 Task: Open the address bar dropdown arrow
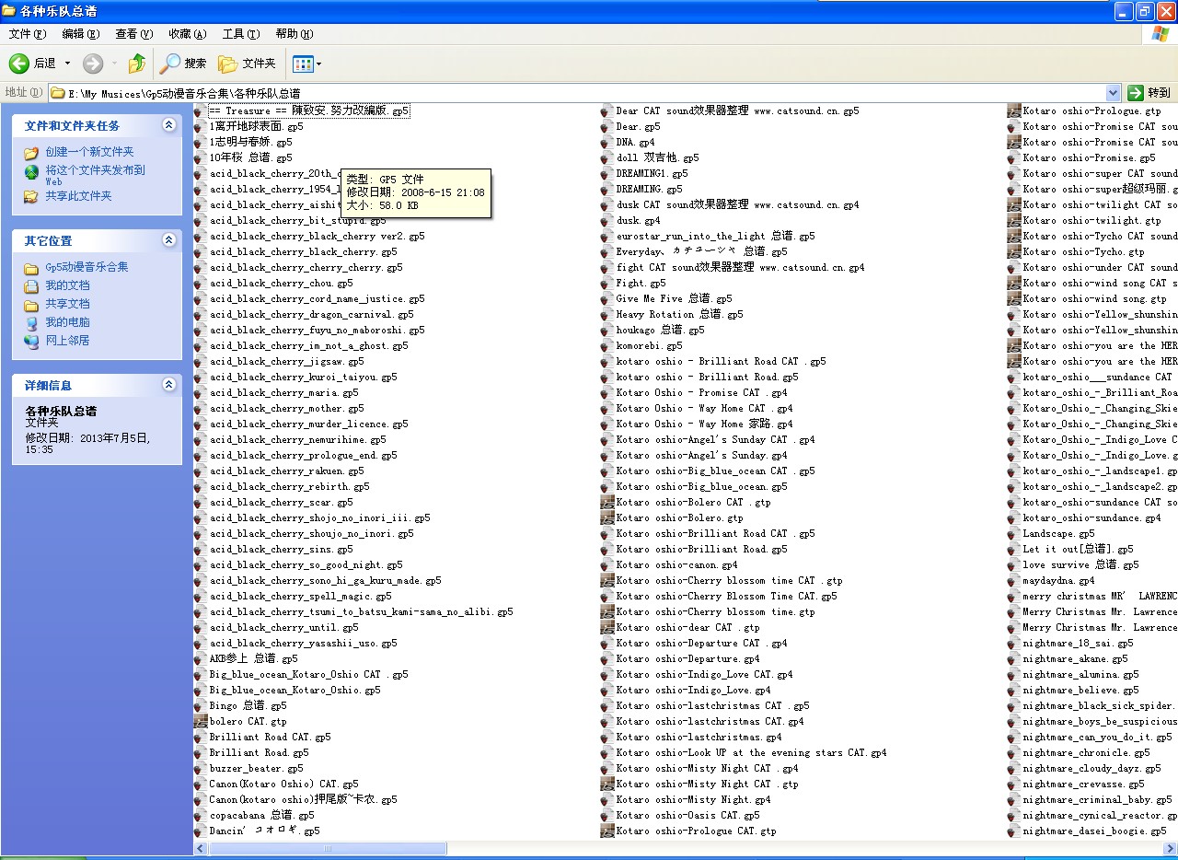pos(1113,92)
